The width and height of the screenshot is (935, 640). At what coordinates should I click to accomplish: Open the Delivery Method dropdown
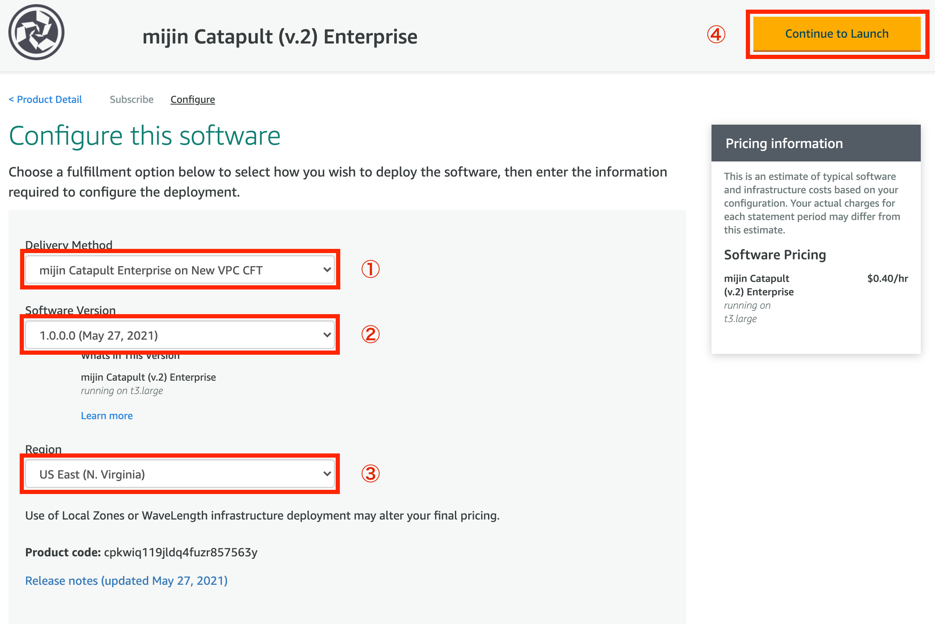point(180,270)
